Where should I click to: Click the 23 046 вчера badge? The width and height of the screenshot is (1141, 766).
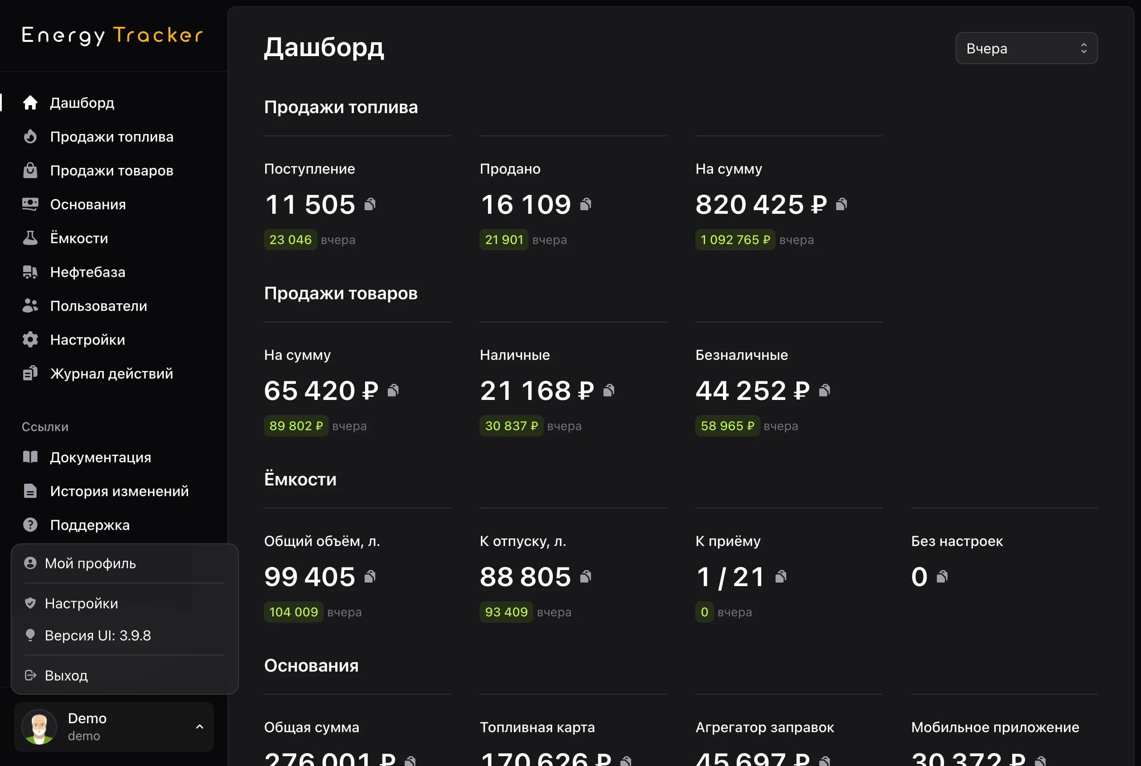(291, 240)
